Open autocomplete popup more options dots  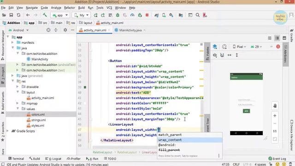[x=219, y=156]
